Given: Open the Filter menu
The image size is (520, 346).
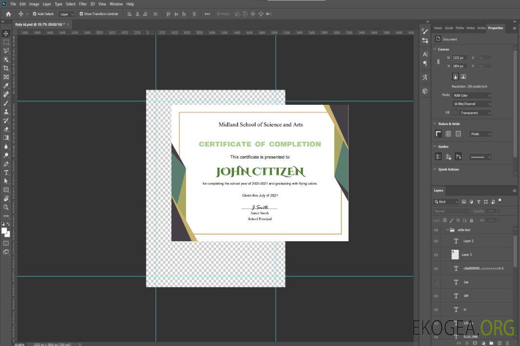Looking at the screenshot, I should [83, 4].
